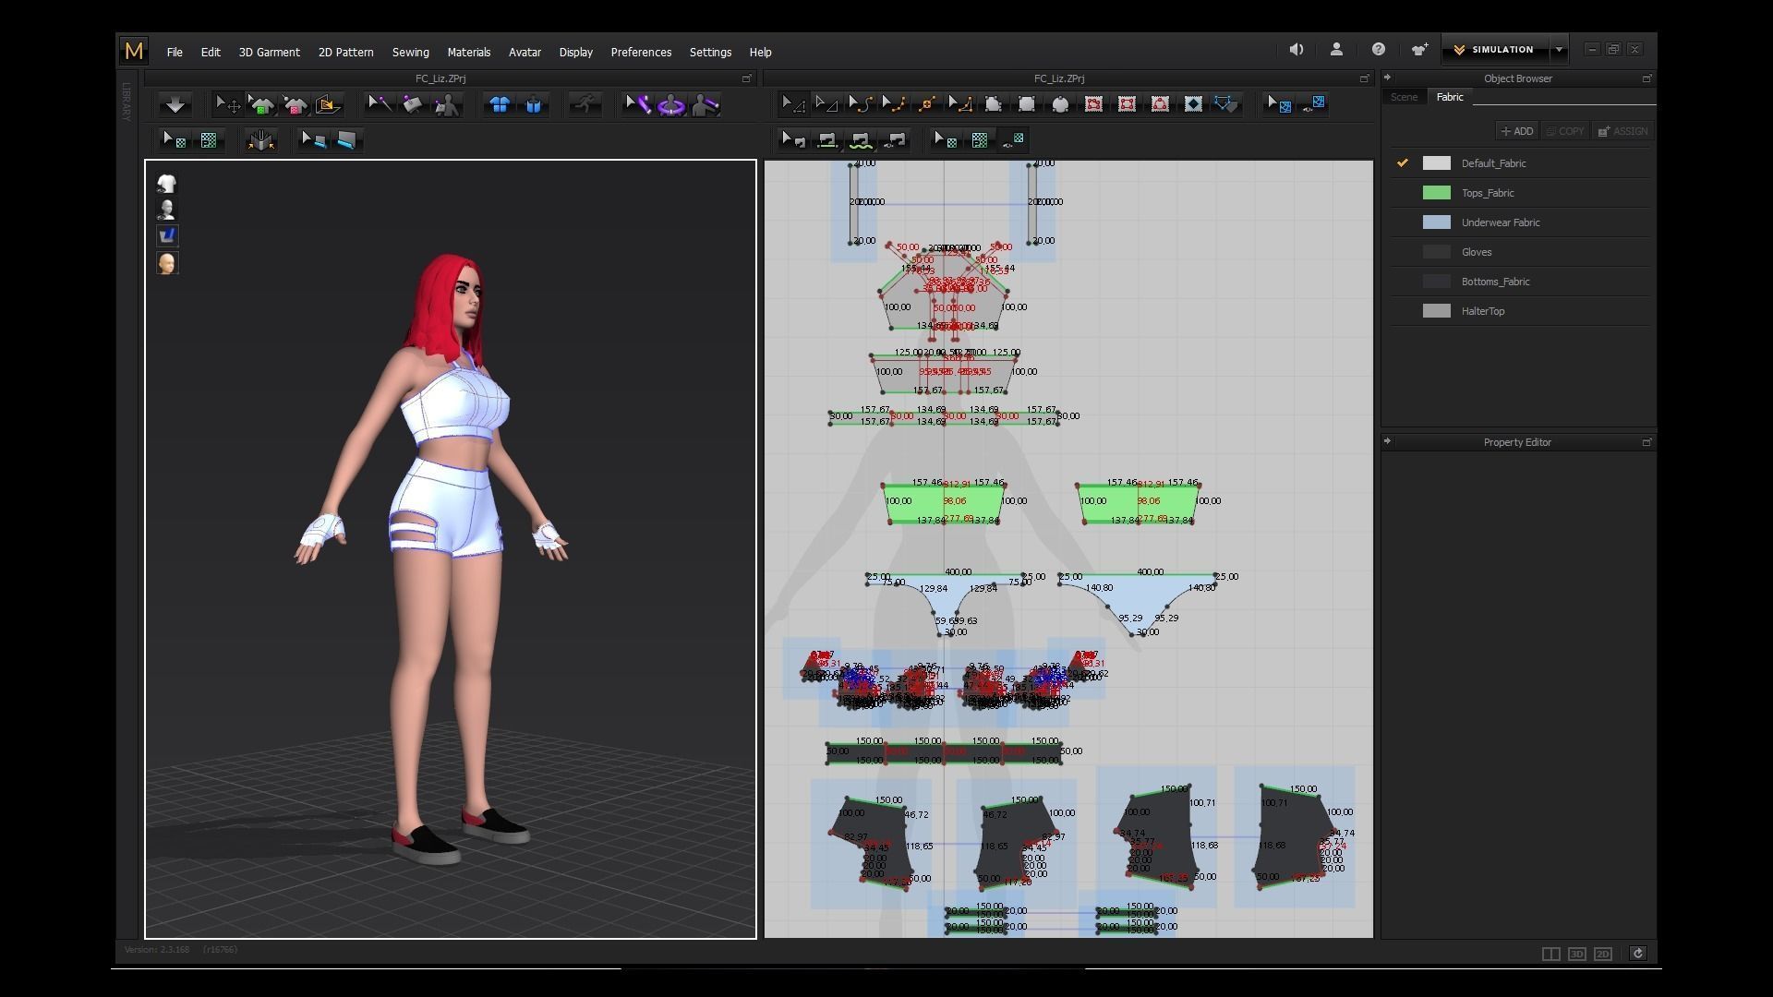Click the blue Reset 2D Arrangement shirt icon
The width and height of the screenshot is (1773, 997).
pyautogui.click(x=500, y=104)
